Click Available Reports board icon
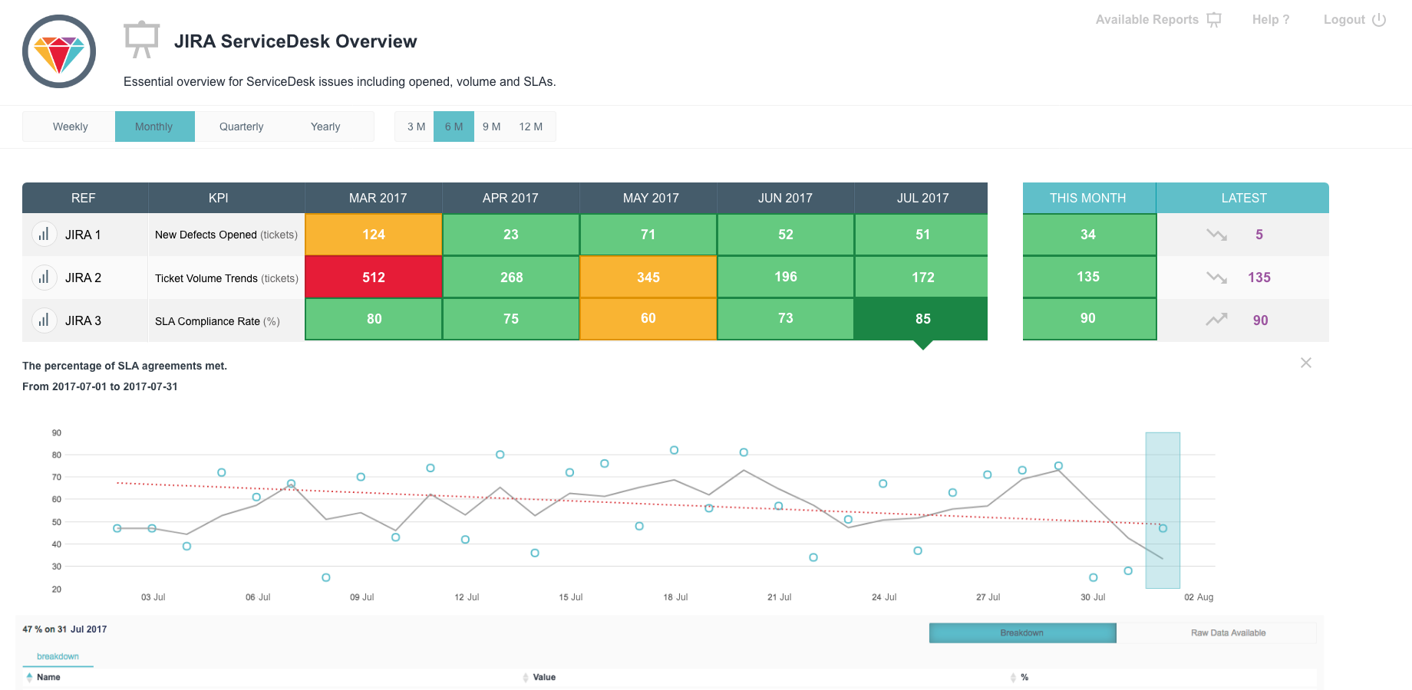 (x=1214, y=20)
